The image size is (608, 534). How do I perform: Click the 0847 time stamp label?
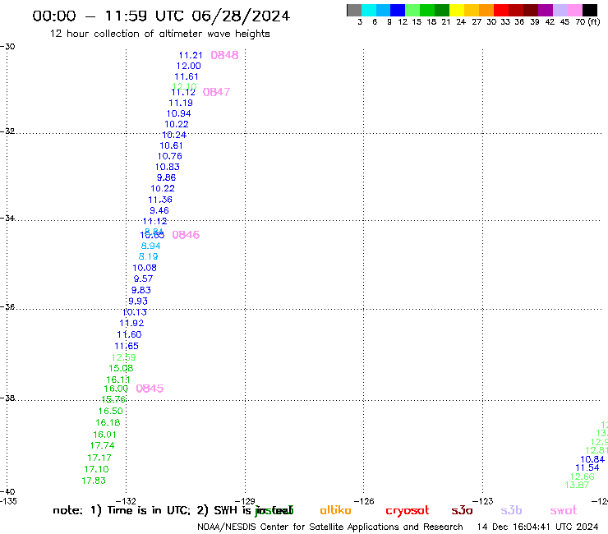coord(216,92)
